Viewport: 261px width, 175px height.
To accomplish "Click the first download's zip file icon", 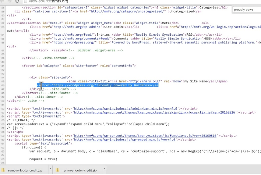I will [x=3, y=170].
